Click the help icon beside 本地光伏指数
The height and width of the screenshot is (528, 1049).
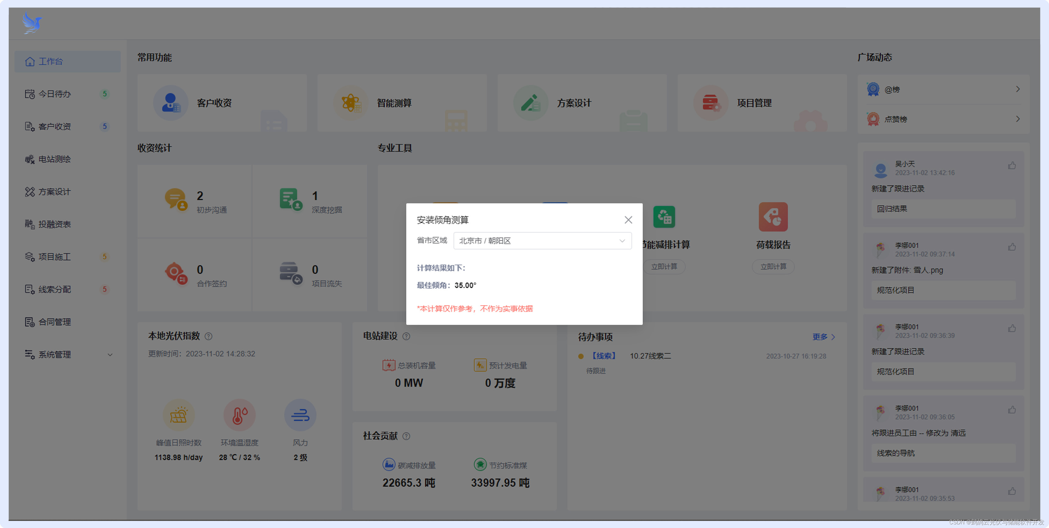click(x=209, y=336)
